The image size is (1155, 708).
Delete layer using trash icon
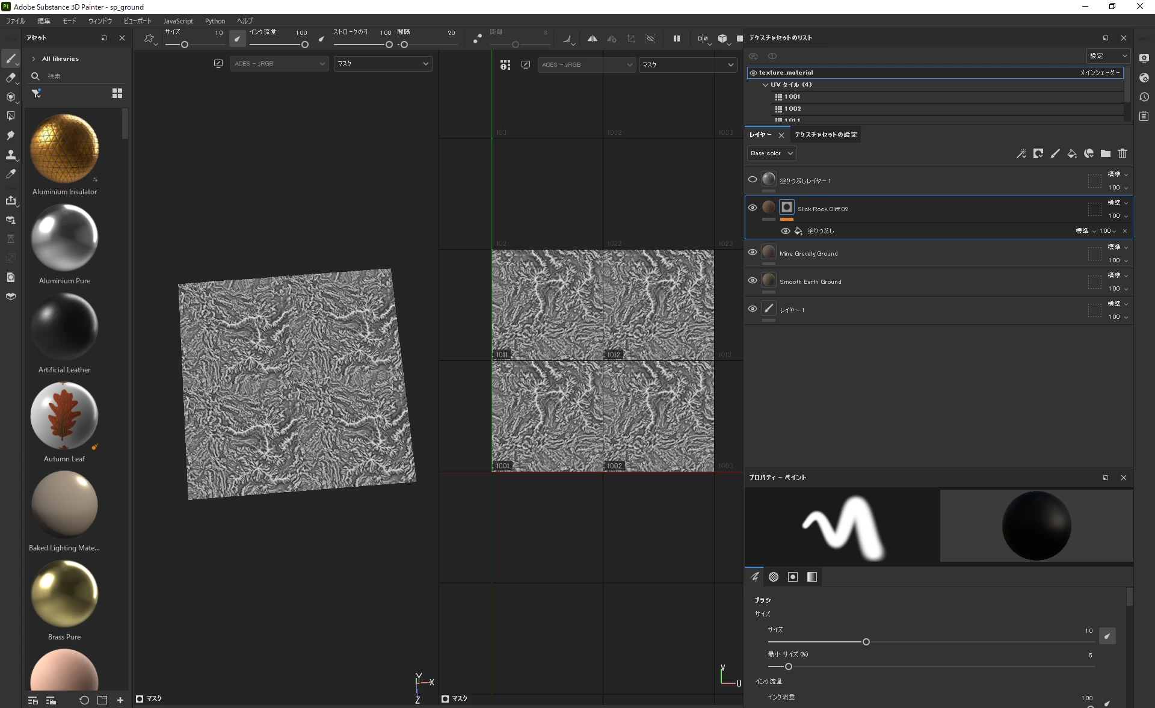pyautogui.click(x=1122, y=154)
